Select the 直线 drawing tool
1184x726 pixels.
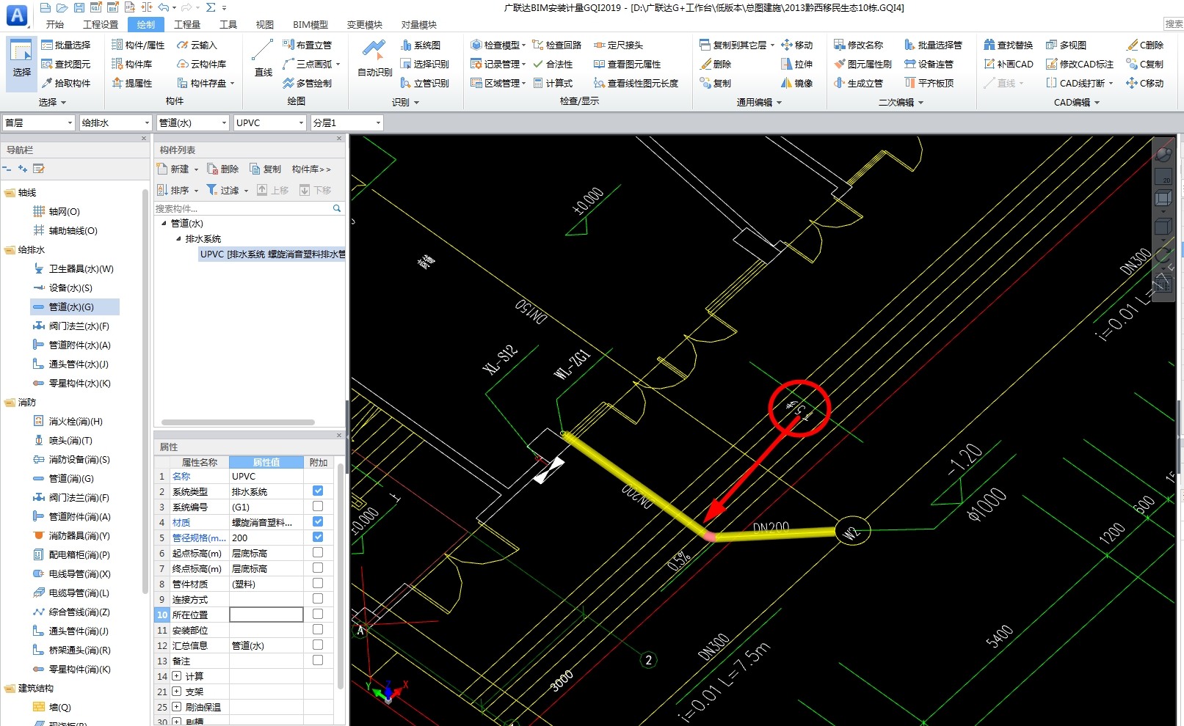263,59
